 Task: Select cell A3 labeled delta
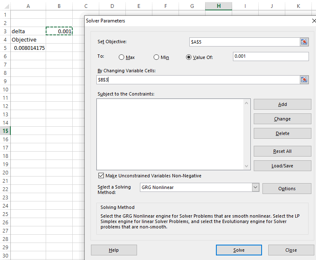point(28,31)
